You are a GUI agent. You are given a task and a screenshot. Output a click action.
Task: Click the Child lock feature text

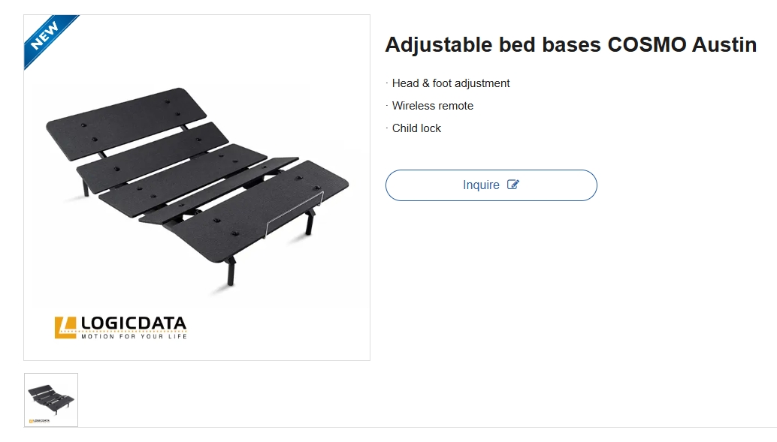point(416,128)
